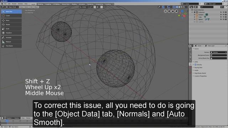Open the Object Mode dropdown
This screenshot has height=128, width=228.
pyautogui.click(x=12, y=7)
